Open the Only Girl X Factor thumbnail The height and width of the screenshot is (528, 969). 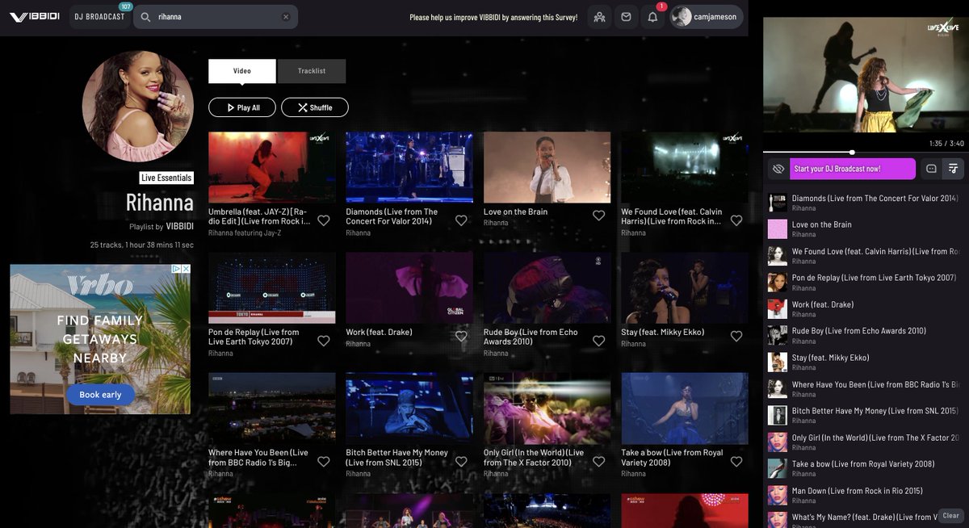547,409
